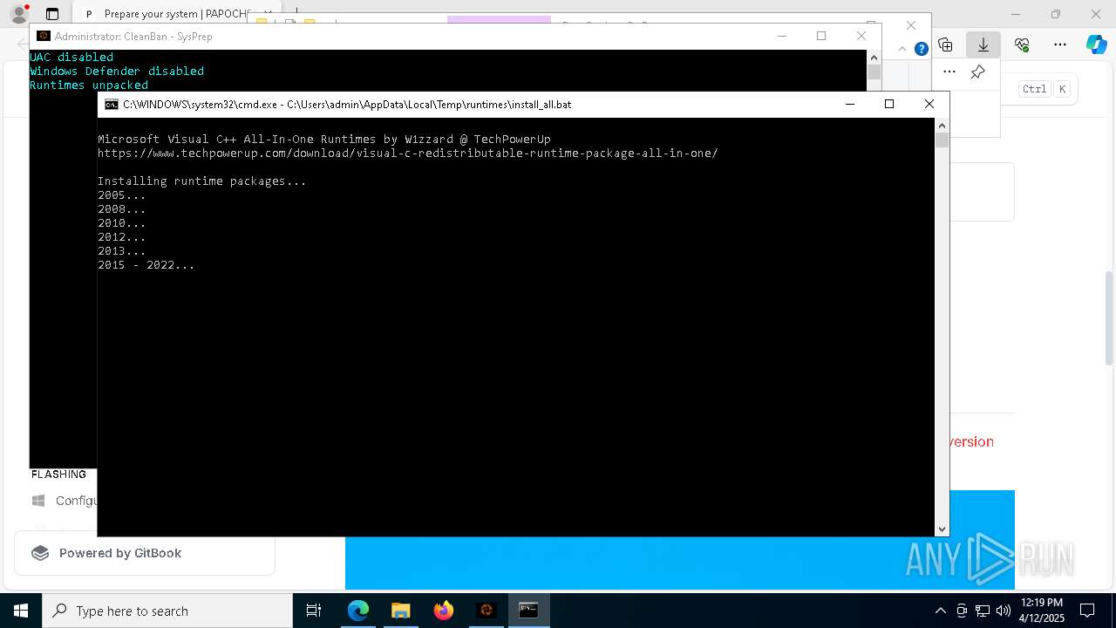1116x628 pixels.
Task: Click the security tray icon next to chevron
Action: [962, 611]
